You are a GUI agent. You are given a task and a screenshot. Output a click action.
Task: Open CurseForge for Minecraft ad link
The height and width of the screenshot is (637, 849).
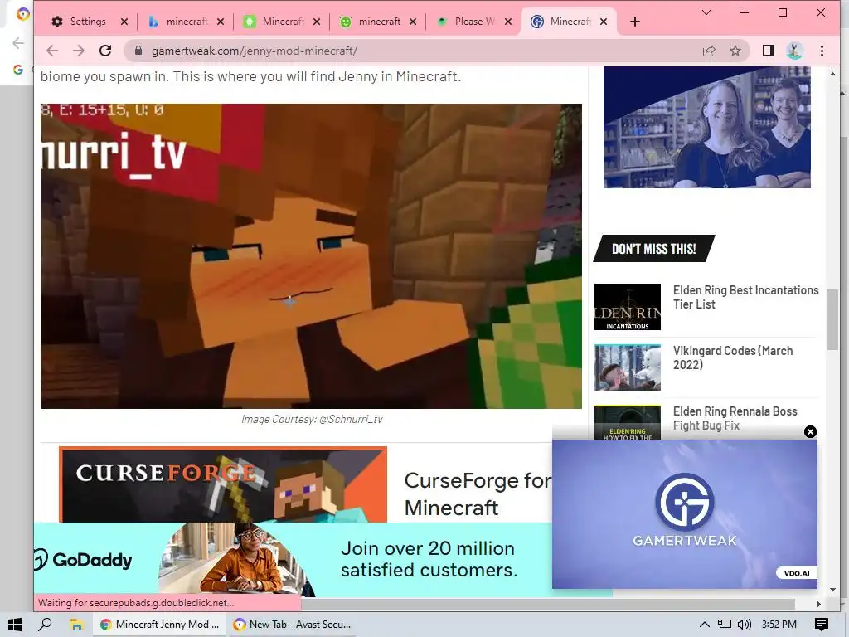click(x=478, y=494)
